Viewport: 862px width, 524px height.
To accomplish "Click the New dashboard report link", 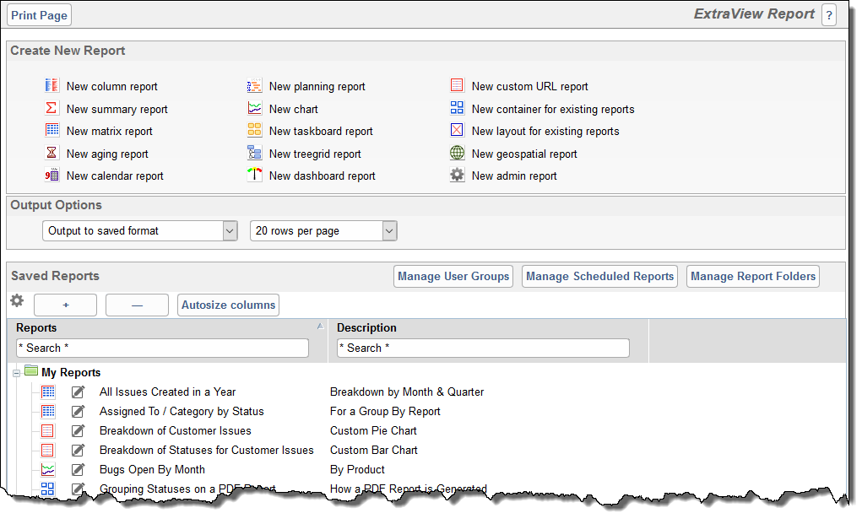I will (x=323, y=176).
